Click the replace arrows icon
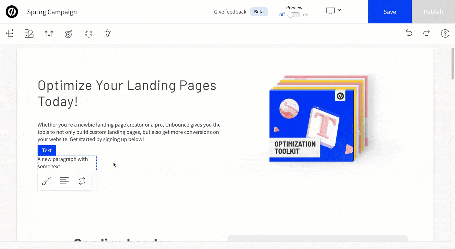This screenshot has height=249, width=455. pyautogui.click(x=82, y=181)
